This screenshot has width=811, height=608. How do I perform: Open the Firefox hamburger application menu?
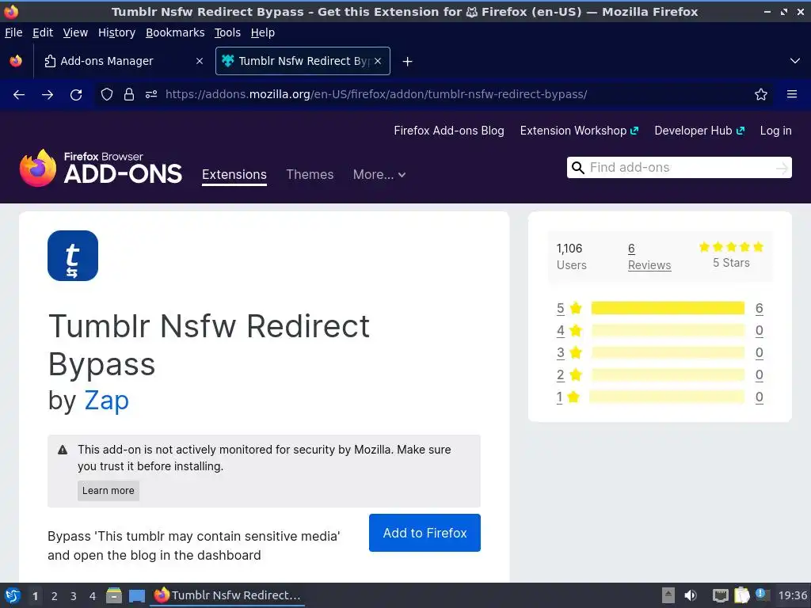[792, 94]
